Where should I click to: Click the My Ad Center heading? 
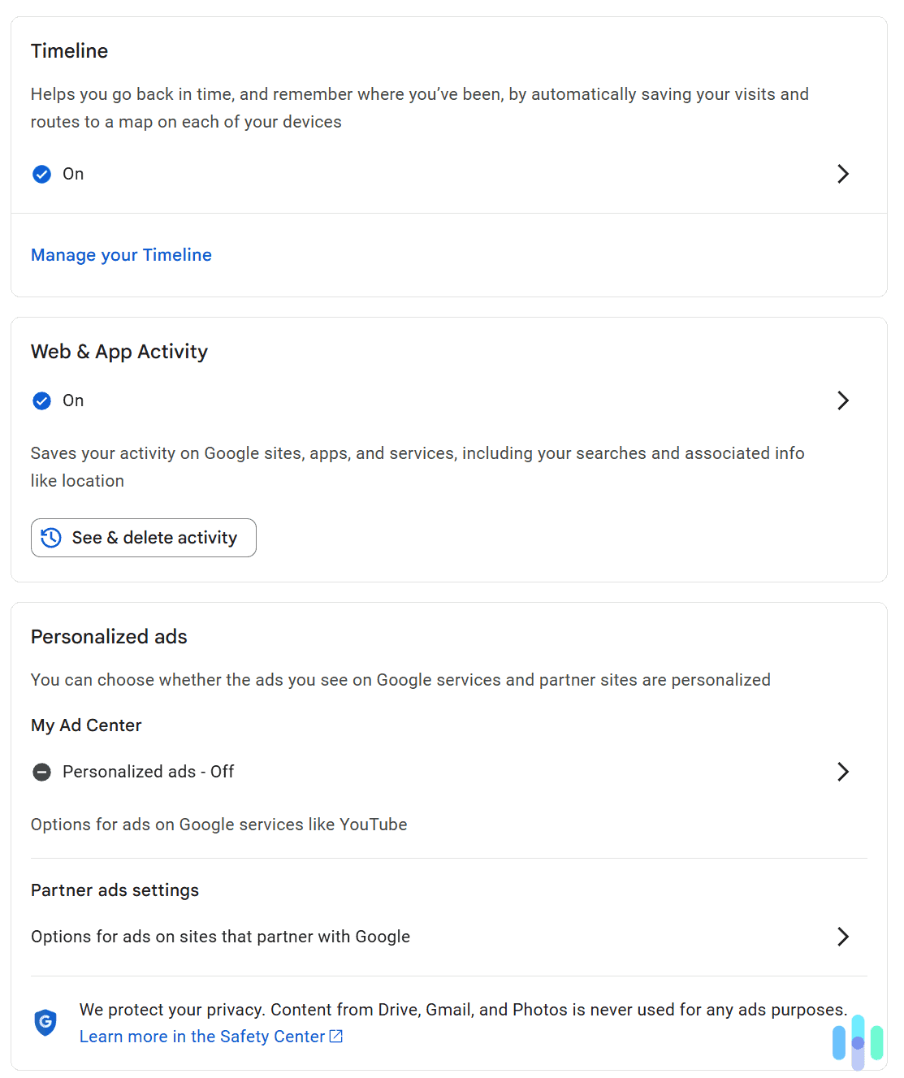pyautogui.click(x=86, y=725)
